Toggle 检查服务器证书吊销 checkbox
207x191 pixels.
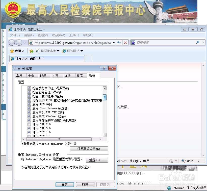(x=29, y=92)
